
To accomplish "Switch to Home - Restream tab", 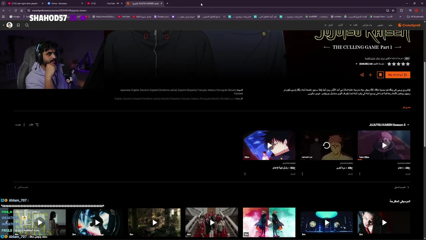I will (x=65, y=3).
